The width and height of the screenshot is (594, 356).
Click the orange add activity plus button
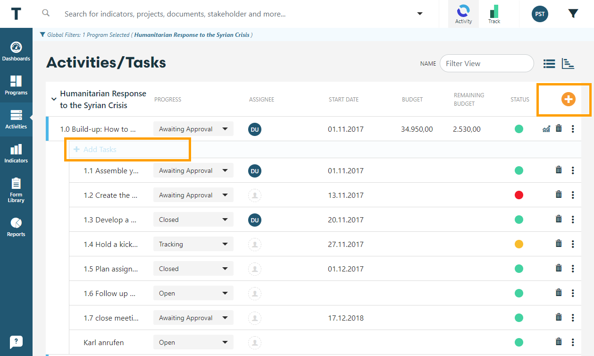coord(568,99)
